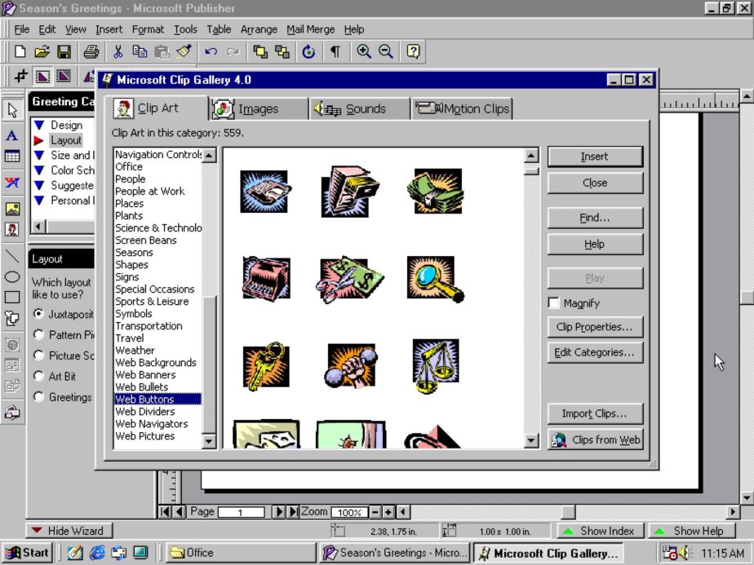Screen dimensions: 754x565
Task: Click the Undo arrow icon
Action: pos(211,51)
